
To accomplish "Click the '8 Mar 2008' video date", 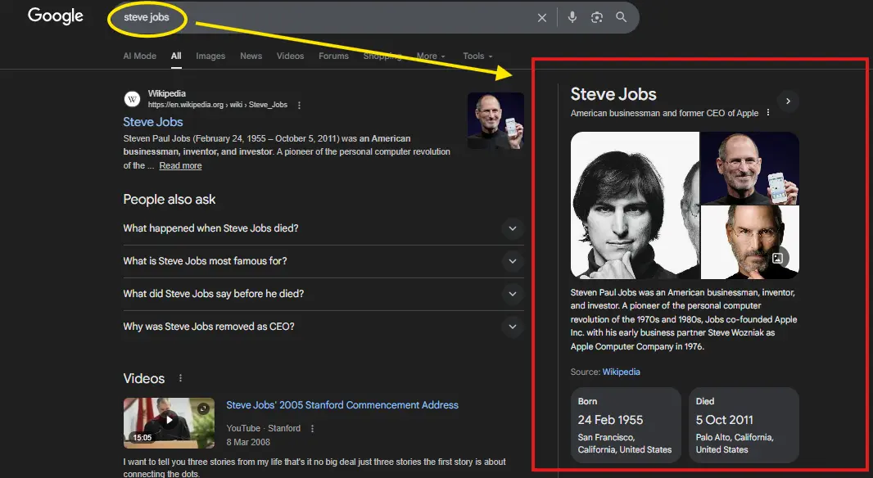I will (248, 442).
